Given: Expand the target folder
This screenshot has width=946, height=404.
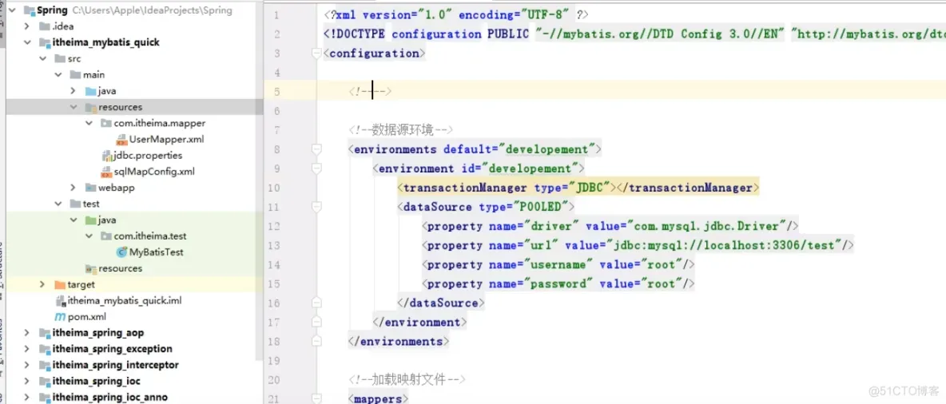Looking at the screenshot, I should [42, 284].
